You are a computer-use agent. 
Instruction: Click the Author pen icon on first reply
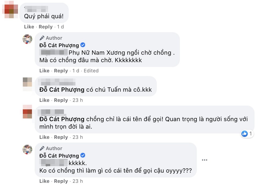(42, 38)
